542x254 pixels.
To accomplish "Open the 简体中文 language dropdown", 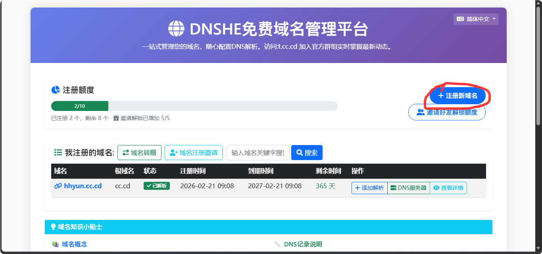I will pos(476,19).
